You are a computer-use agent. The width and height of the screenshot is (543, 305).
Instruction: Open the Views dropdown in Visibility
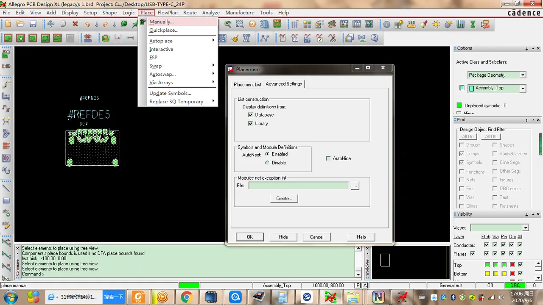526,227
